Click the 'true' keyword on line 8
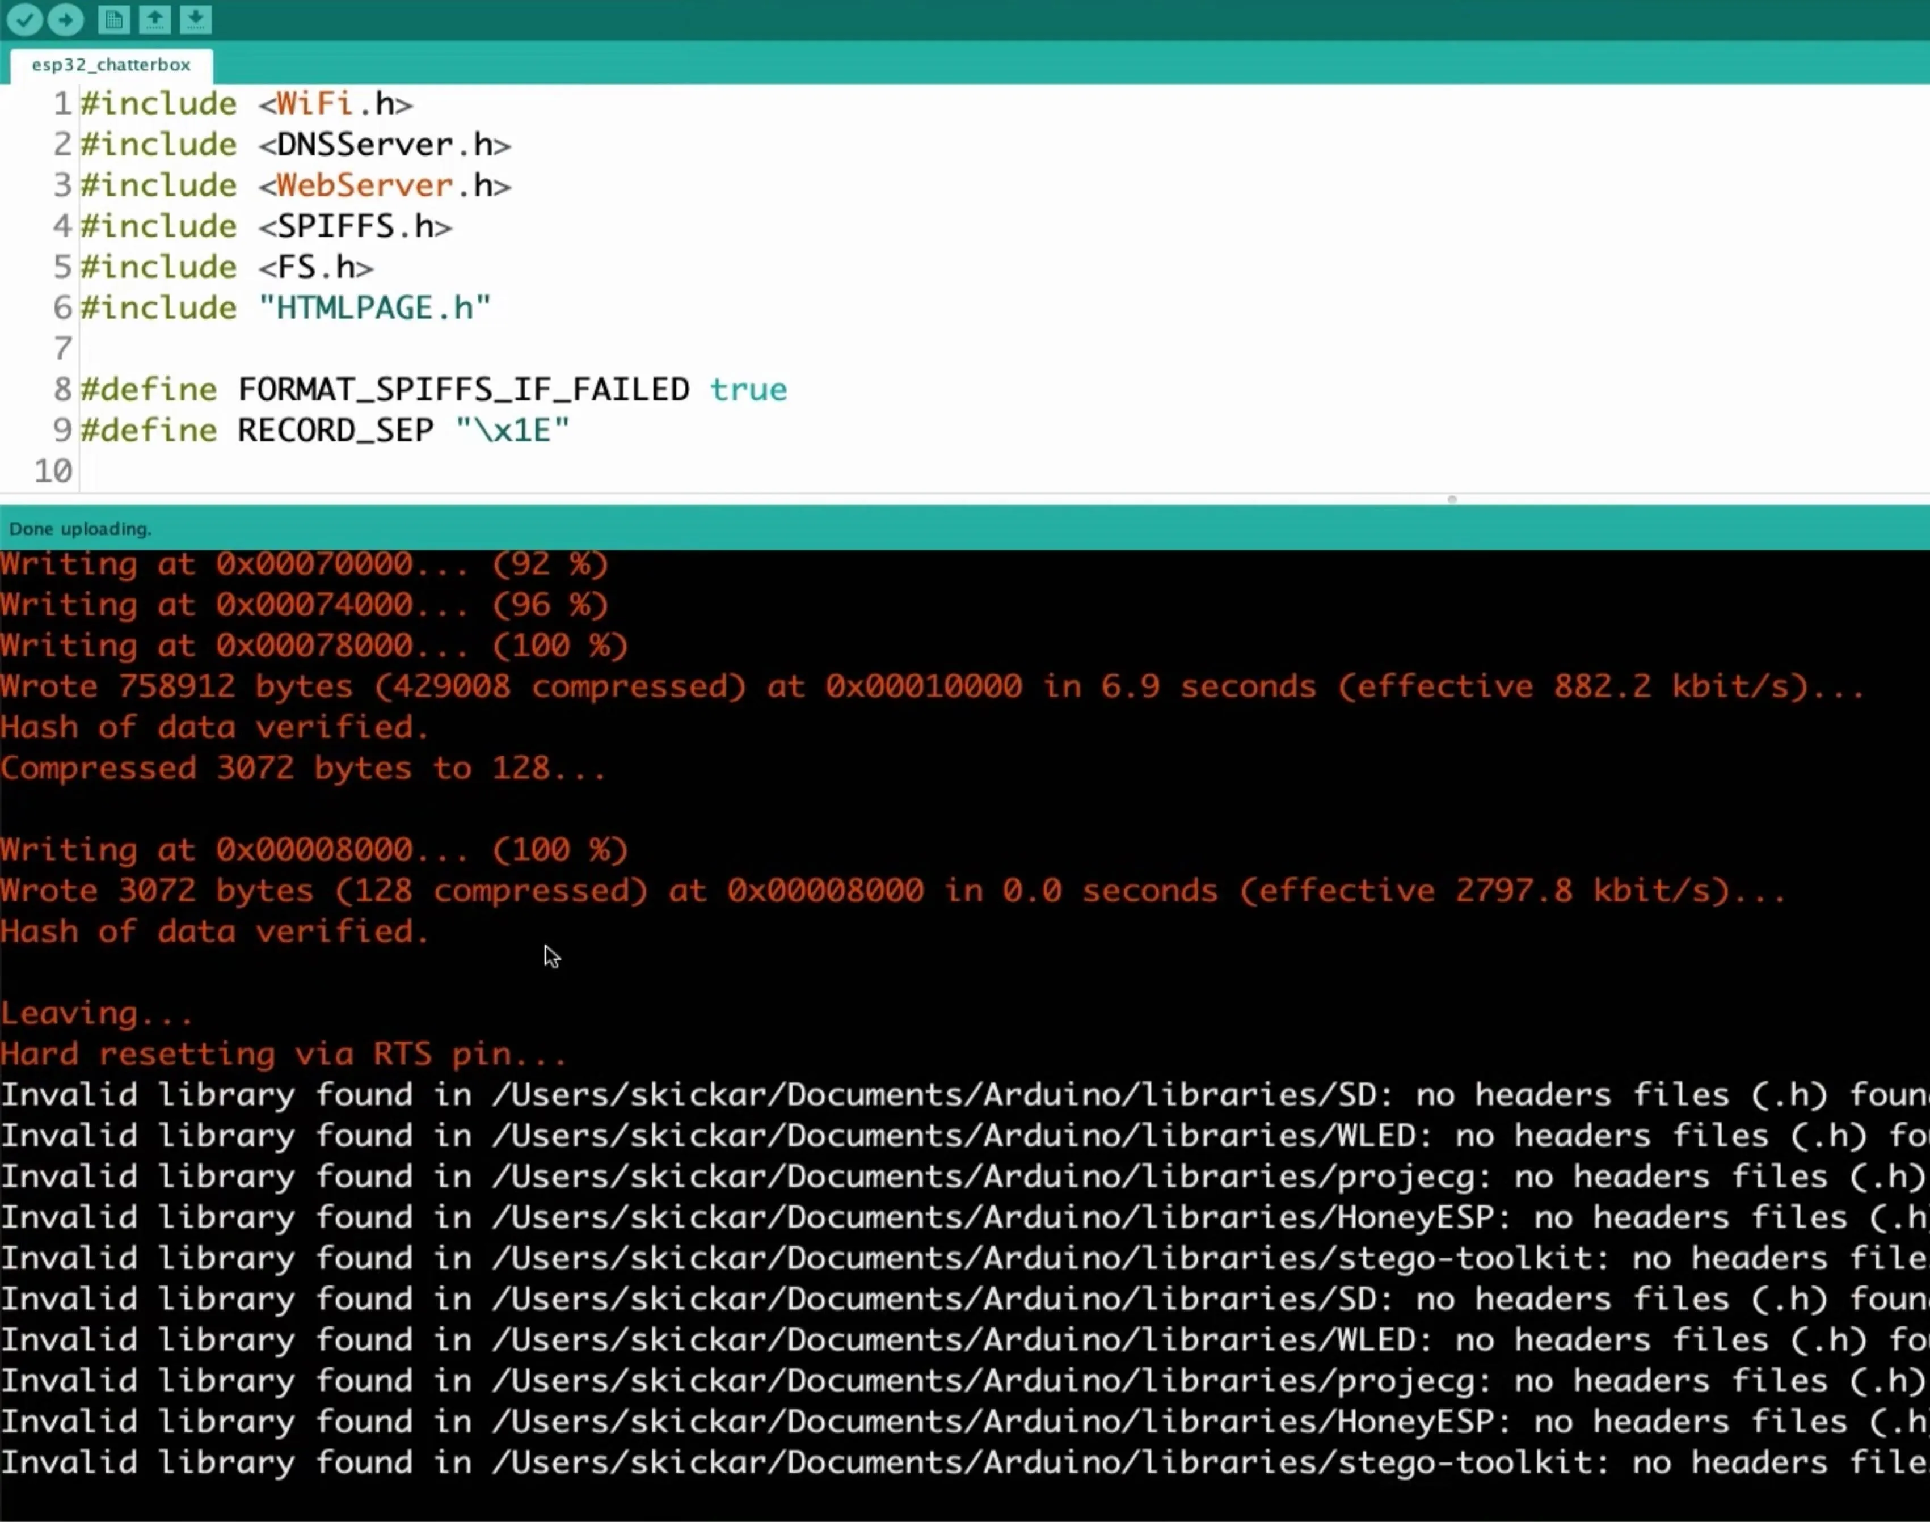 748,389
